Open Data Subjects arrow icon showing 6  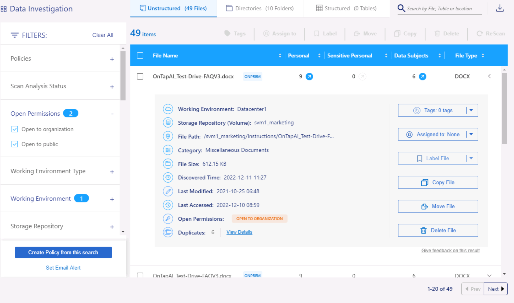click(x=422, y=77)
